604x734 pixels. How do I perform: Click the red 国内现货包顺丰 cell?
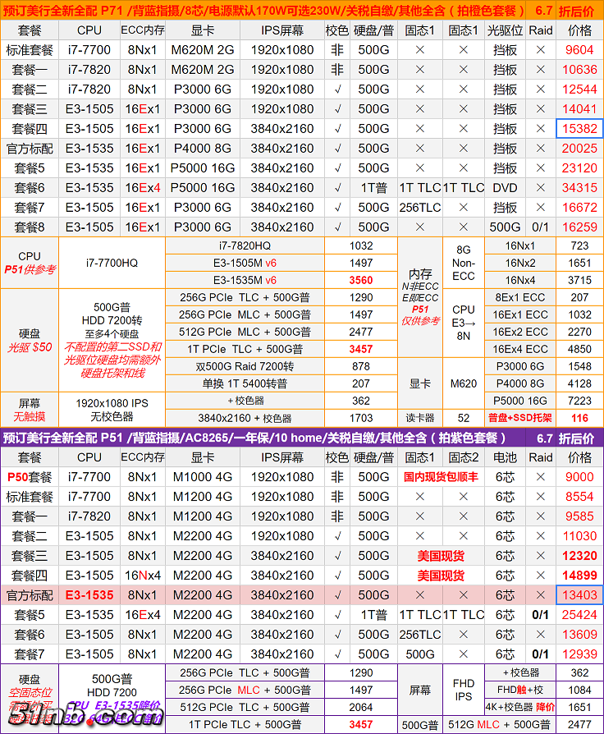click(x=441, y=477)
